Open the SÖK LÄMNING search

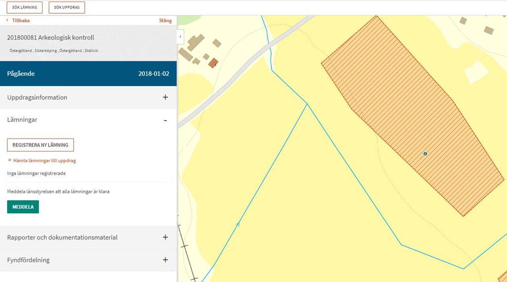coord(25,7)
